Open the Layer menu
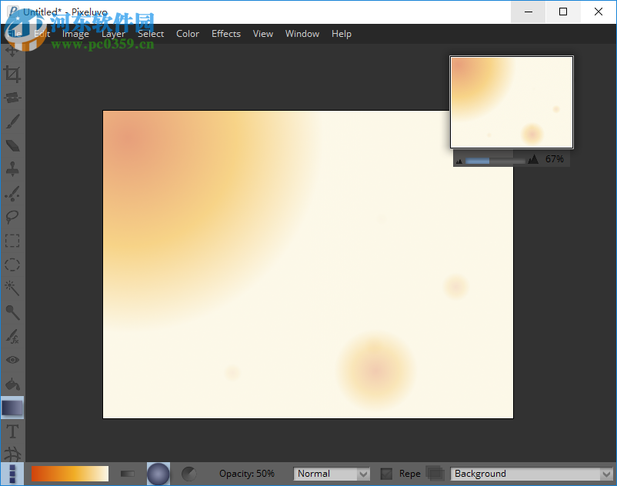617x486 pixels. click(113, 34)
